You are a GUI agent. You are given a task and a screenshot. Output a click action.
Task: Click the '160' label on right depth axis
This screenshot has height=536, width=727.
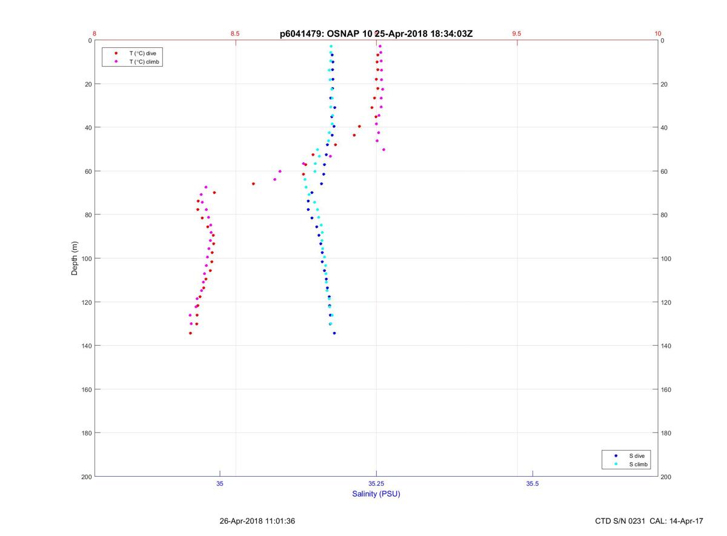[x=667, y=389]
